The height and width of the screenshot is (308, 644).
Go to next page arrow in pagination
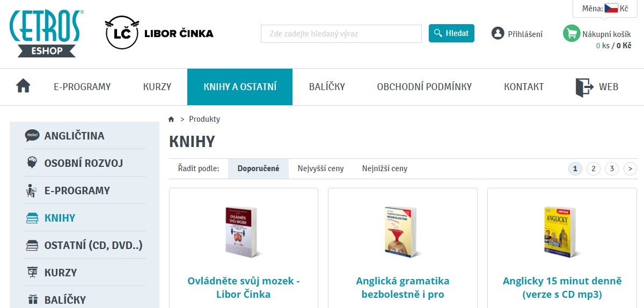point(630,169)
